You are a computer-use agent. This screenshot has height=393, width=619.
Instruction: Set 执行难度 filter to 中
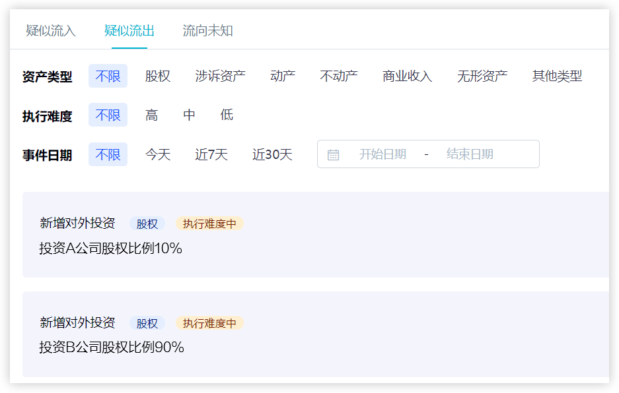[189, 115]
